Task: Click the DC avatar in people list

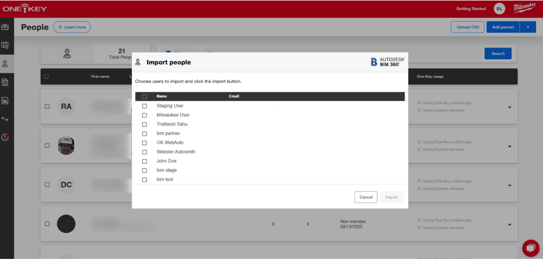Action: point(66,185)
